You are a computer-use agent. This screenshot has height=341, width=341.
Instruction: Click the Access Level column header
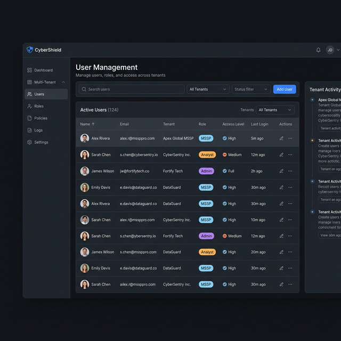[x=233, y=124]
